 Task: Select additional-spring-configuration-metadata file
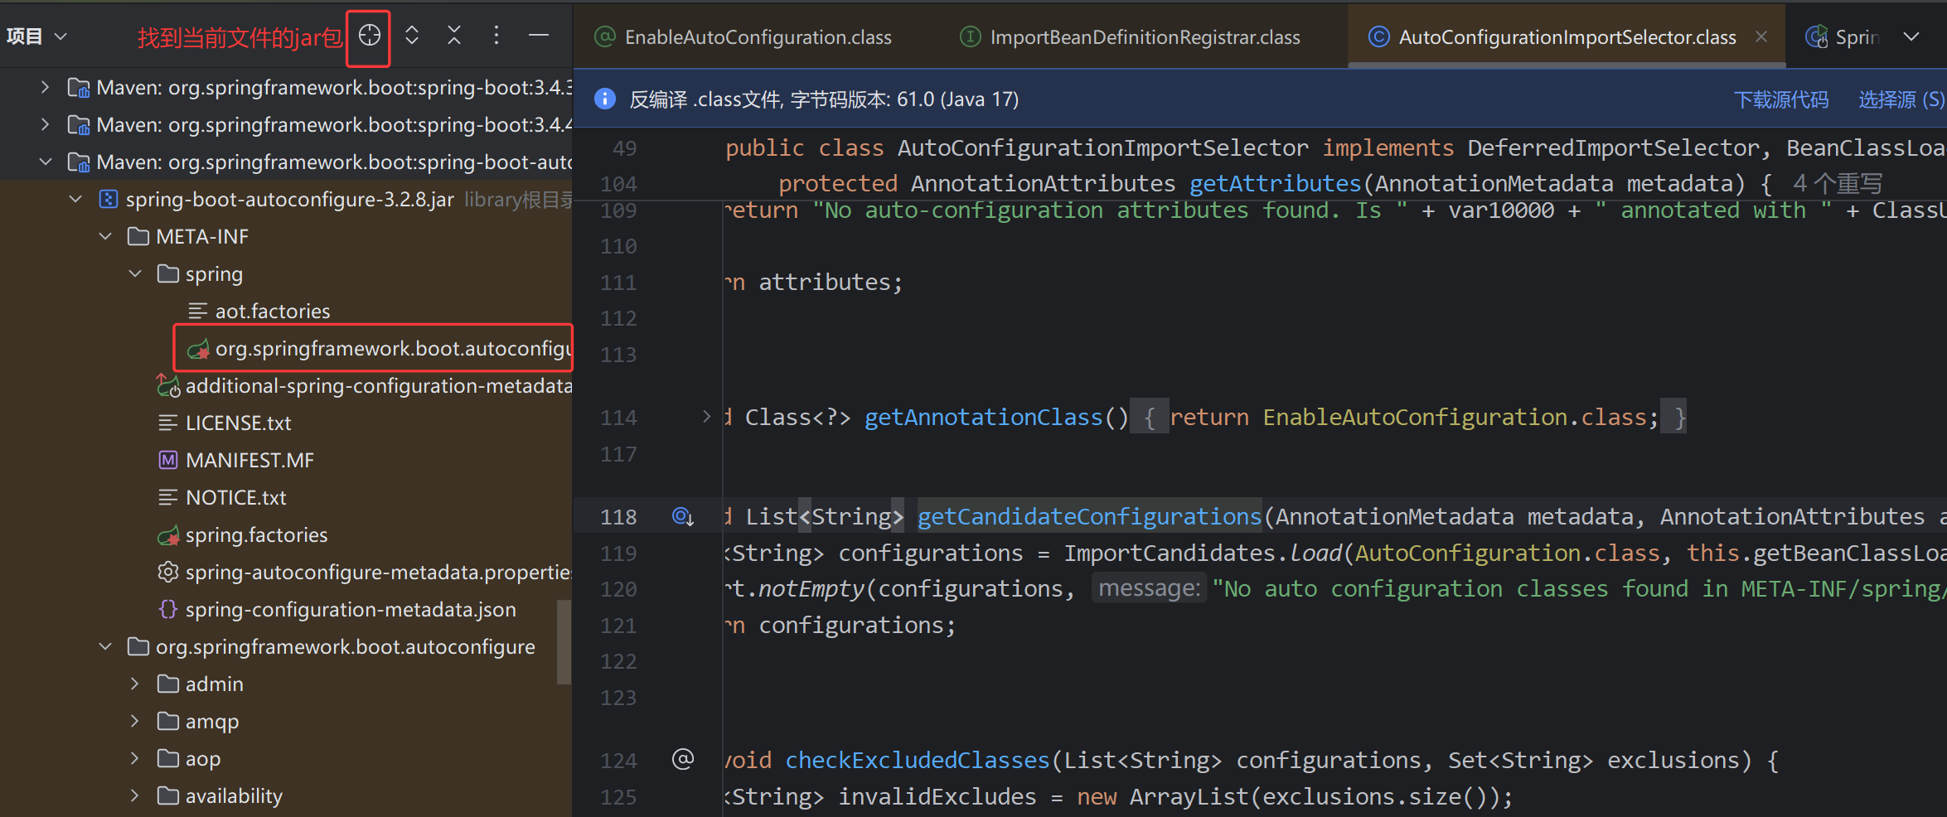(378, 385)
